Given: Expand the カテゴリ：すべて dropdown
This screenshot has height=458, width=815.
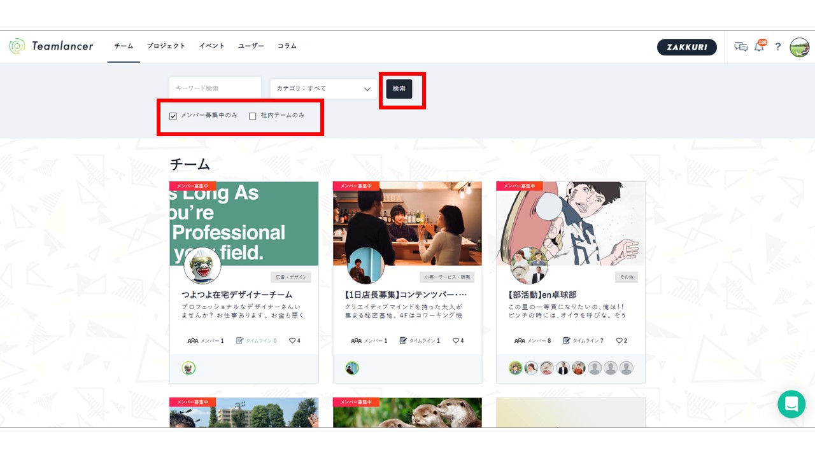Looking at the screenshot, I should point(323,88).
